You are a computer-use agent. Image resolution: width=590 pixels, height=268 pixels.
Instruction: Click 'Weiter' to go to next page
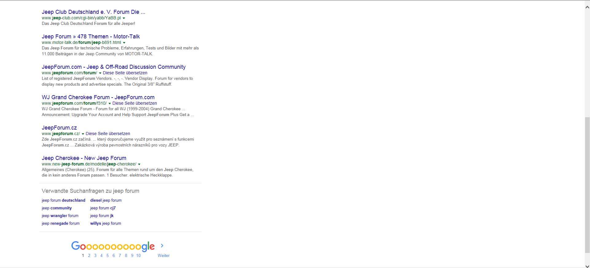click(163, 255)
